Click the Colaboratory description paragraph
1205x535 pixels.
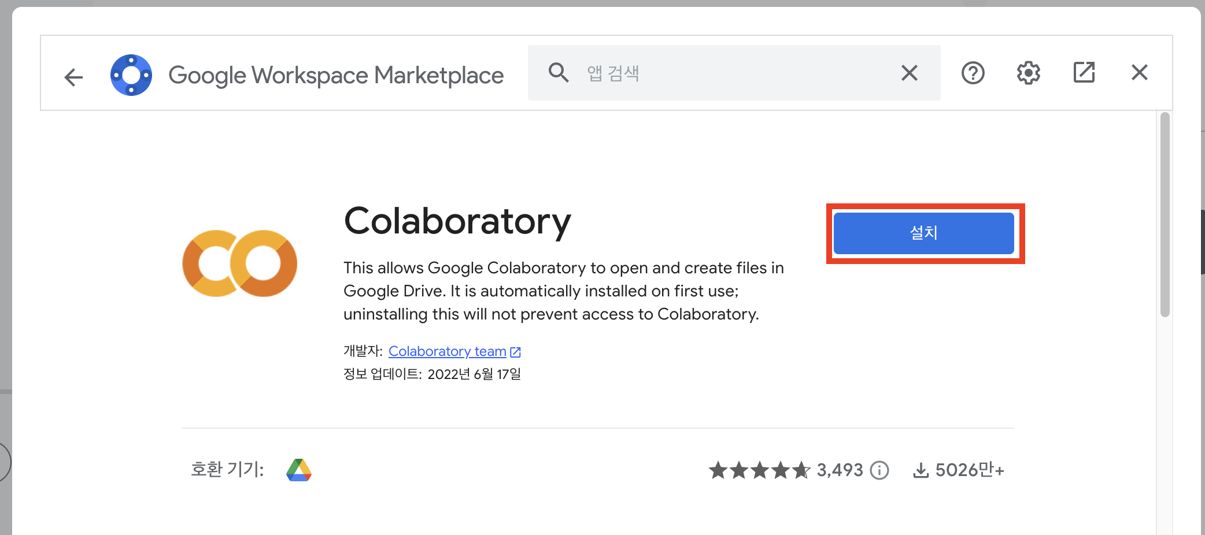(564, 291)
